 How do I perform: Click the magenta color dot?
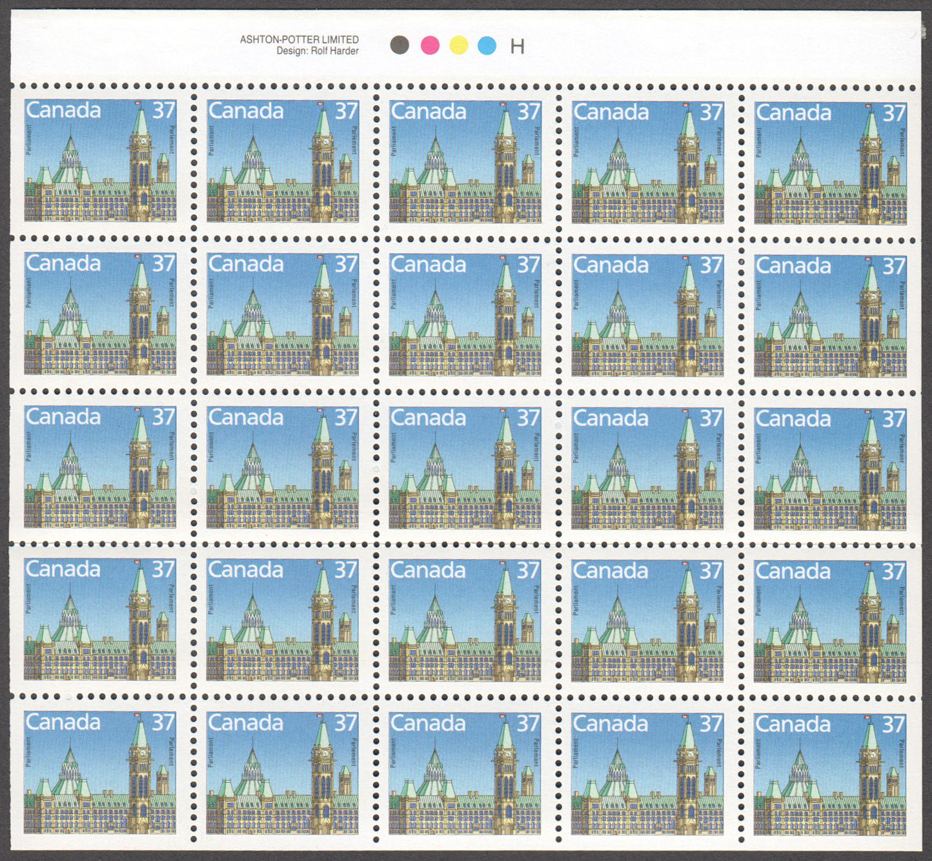tap(430, 45)
